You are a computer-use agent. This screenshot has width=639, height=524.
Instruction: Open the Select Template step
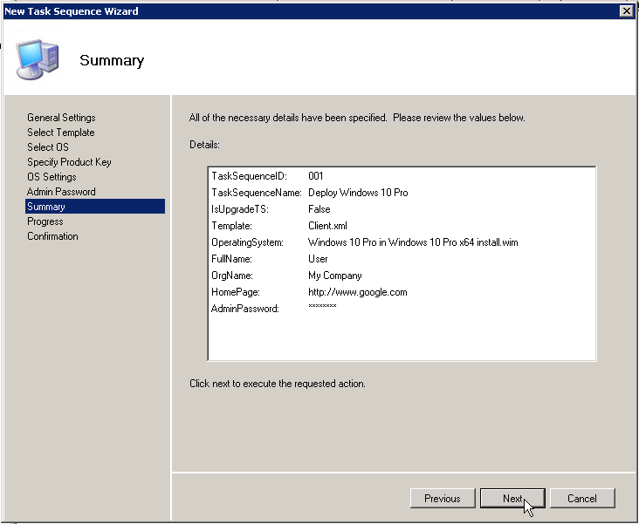coord(60,133)
